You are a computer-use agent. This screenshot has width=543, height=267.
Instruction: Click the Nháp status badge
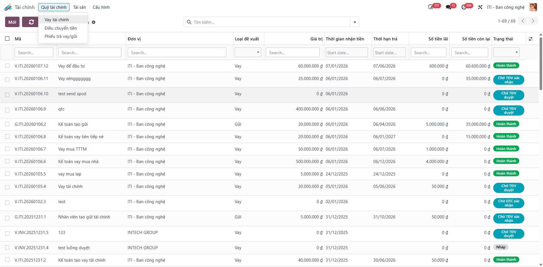501,247
